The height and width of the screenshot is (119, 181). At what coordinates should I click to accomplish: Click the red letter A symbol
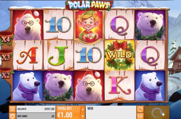tap(28, 55)
